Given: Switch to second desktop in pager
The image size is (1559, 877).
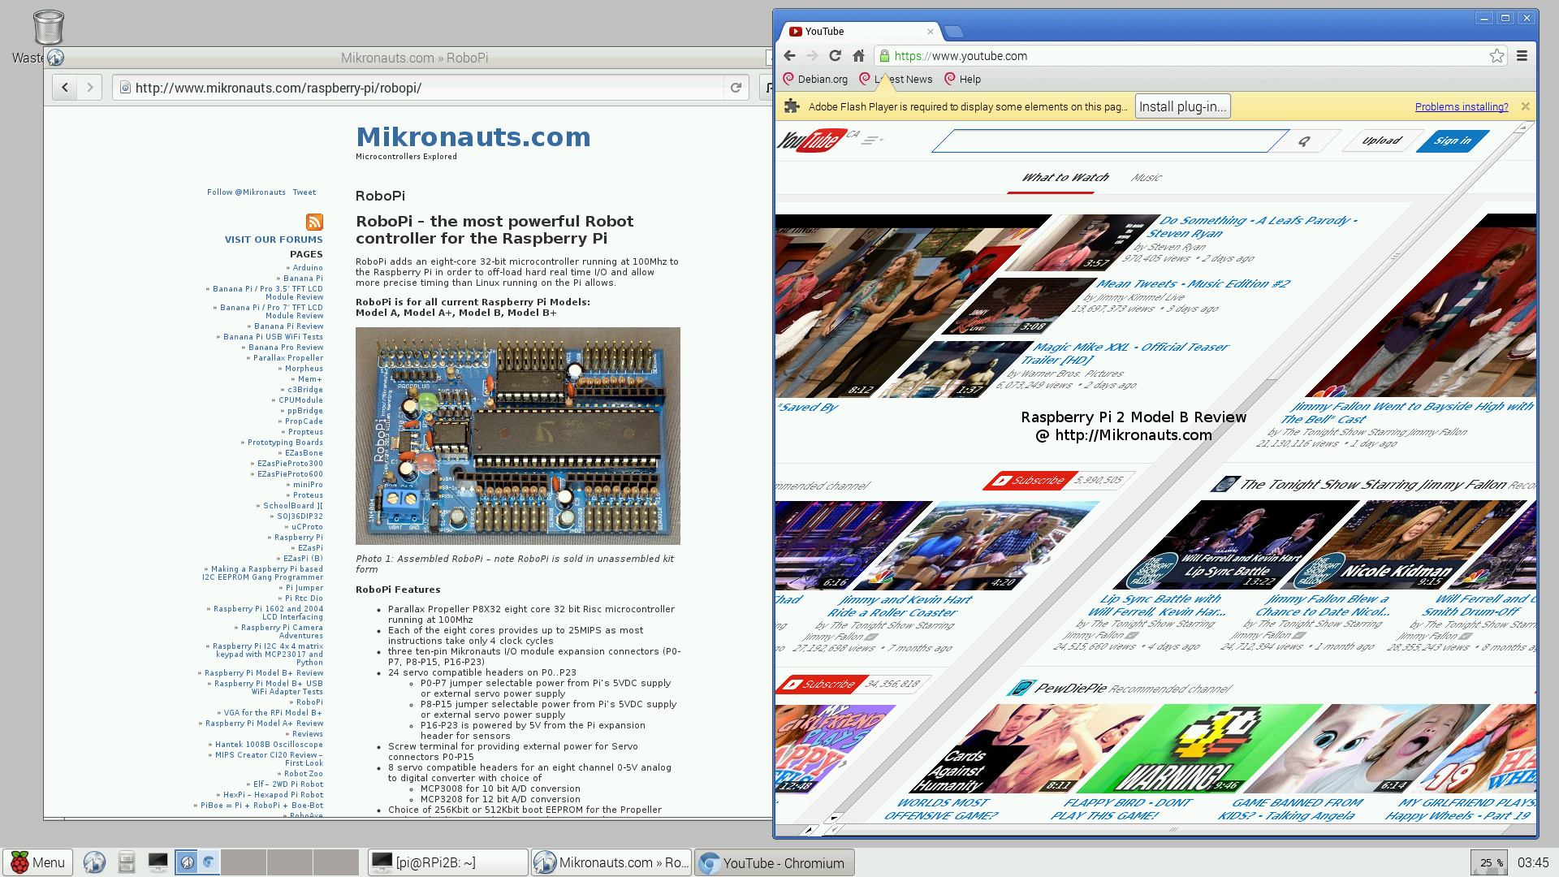Looking at the screenshot, I should (243, 862).
